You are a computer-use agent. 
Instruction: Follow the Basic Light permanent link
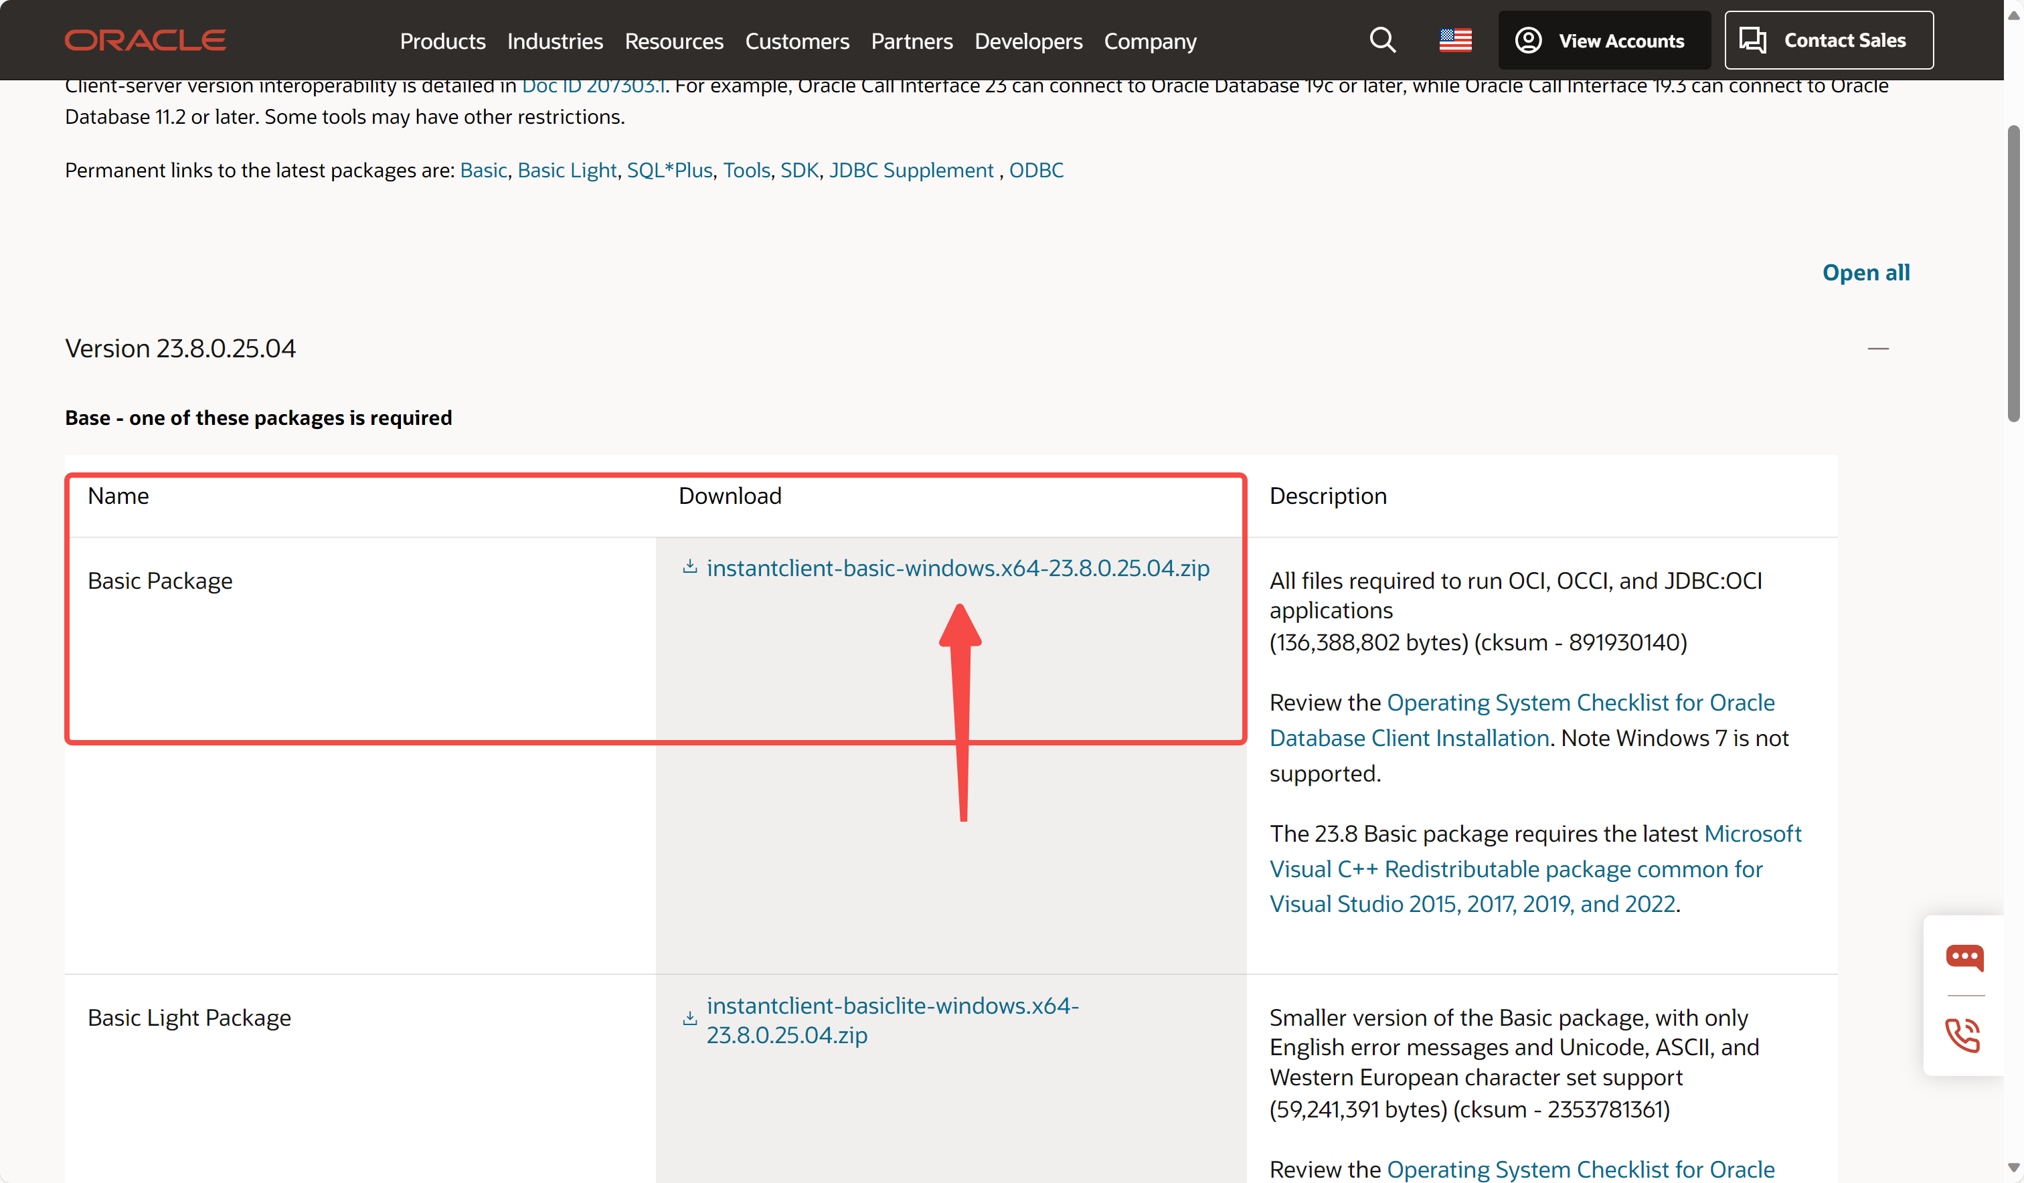coord(567,170)
